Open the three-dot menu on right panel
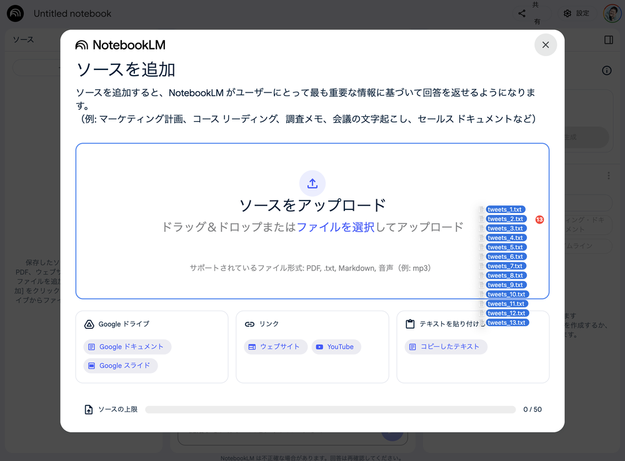 click(x=608, y=176)
